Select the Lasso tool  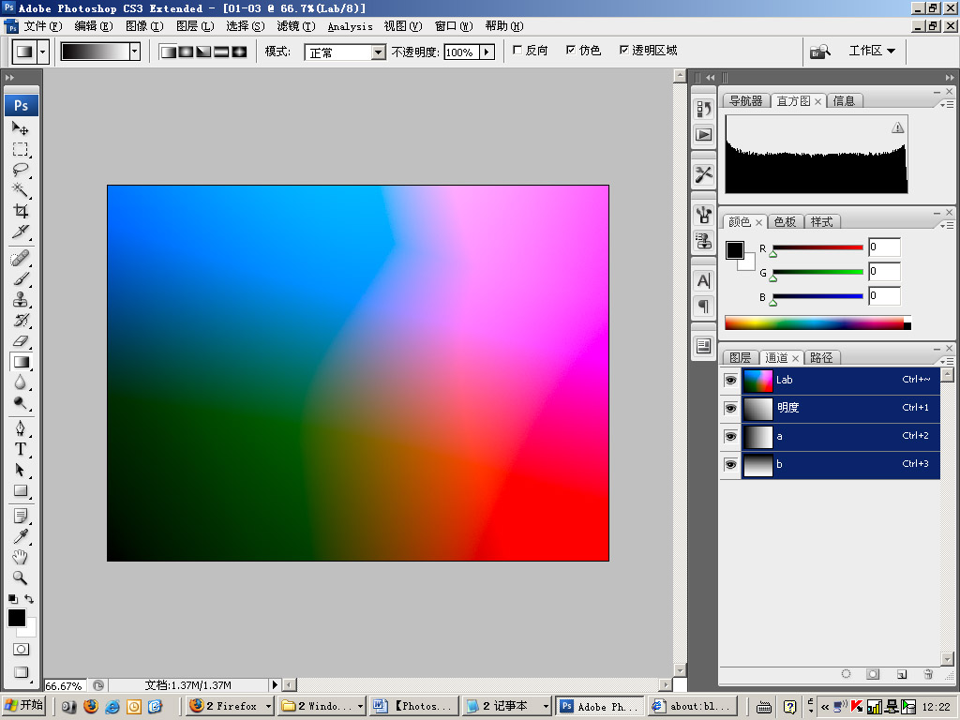pyautogui.click(x=21, y=171)
